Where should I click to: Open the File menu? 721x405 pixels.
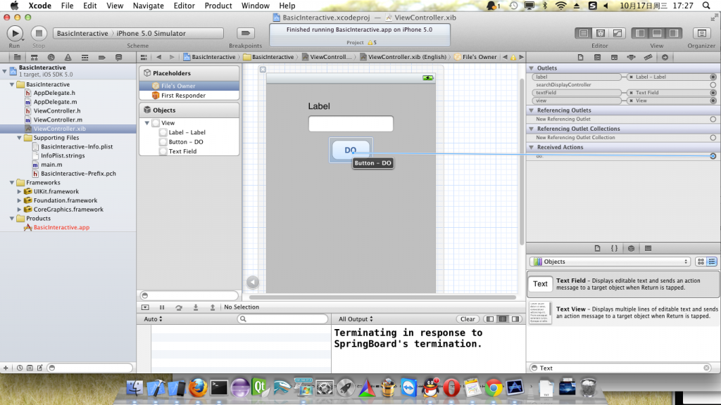click(x=67, y=6)
